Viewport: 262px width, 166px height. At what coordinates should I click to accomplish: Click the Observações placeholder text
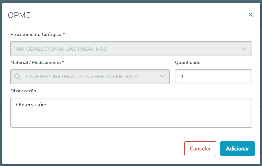click(32, 105)
